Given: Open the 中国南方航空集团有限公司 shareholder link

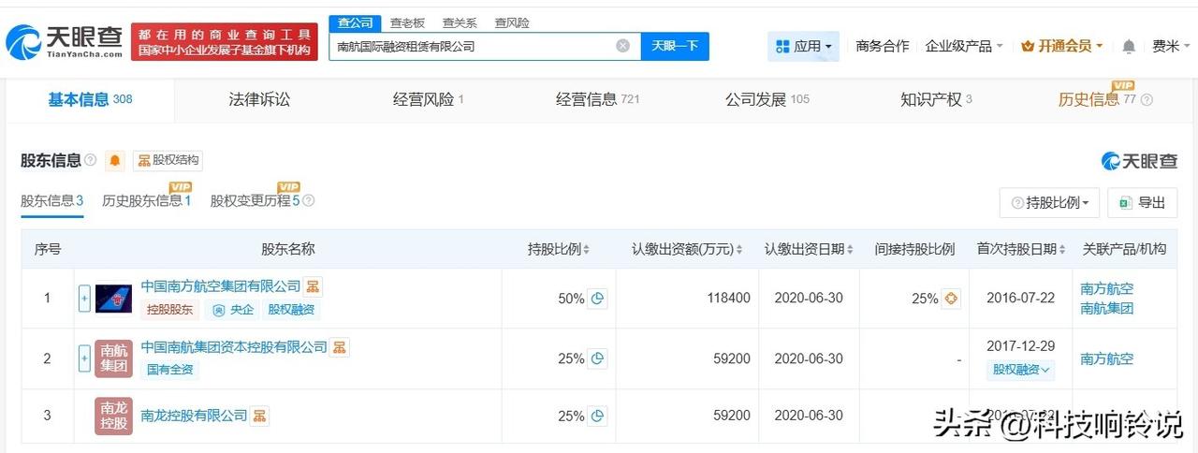Looking at the screenshot, I should pyautogui.click(x=221, y=286).
